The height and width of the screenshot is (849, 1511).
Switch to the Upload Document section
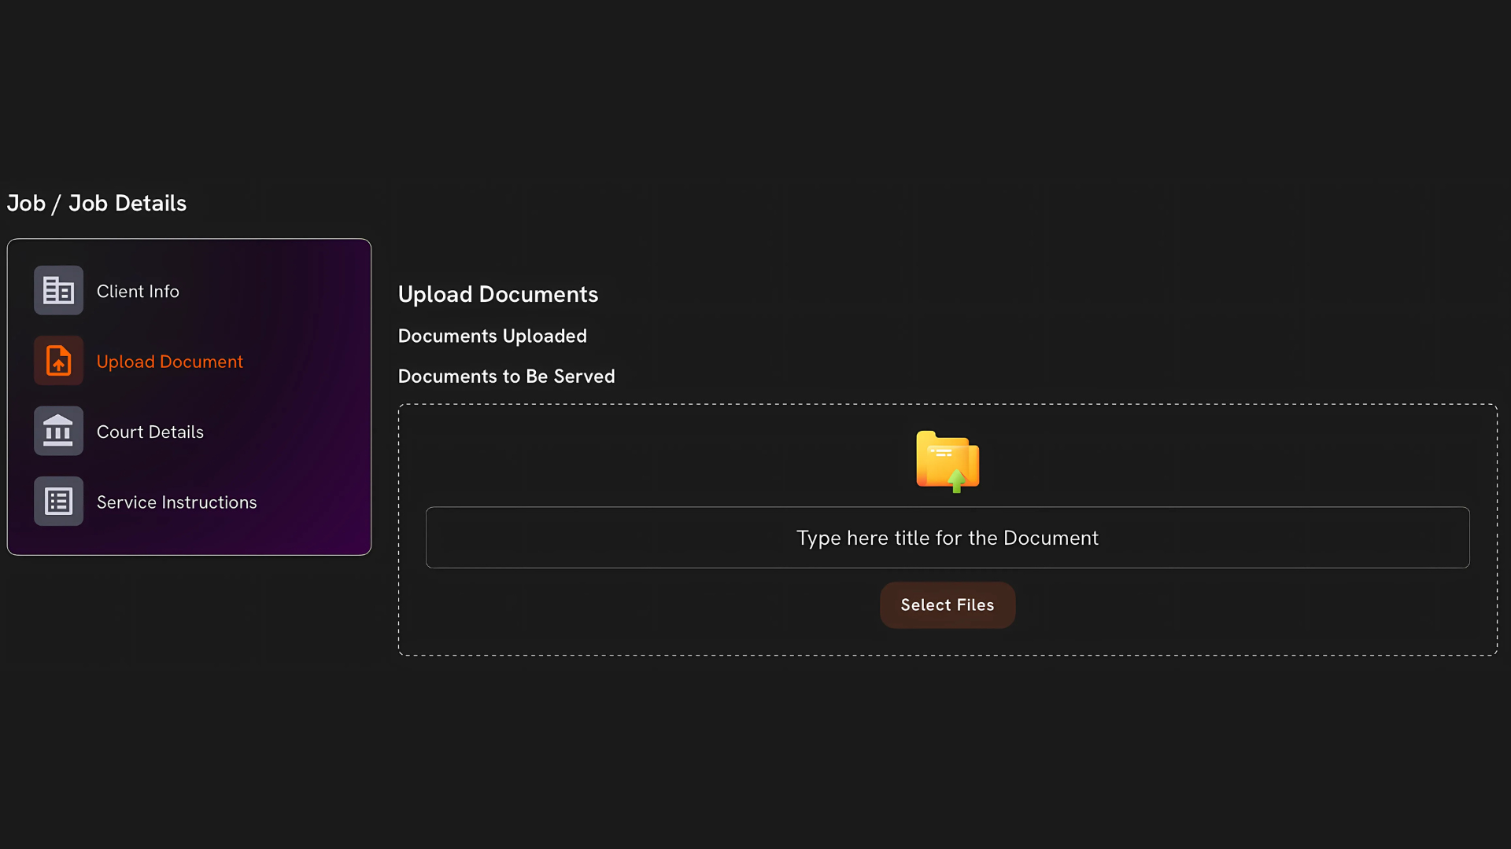tap(169, 361)
